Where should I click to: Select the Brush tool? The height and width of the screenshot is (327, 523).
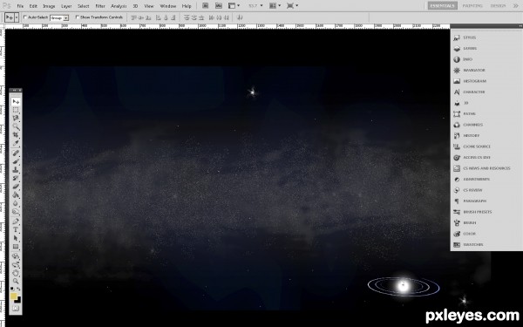[16, 161]
